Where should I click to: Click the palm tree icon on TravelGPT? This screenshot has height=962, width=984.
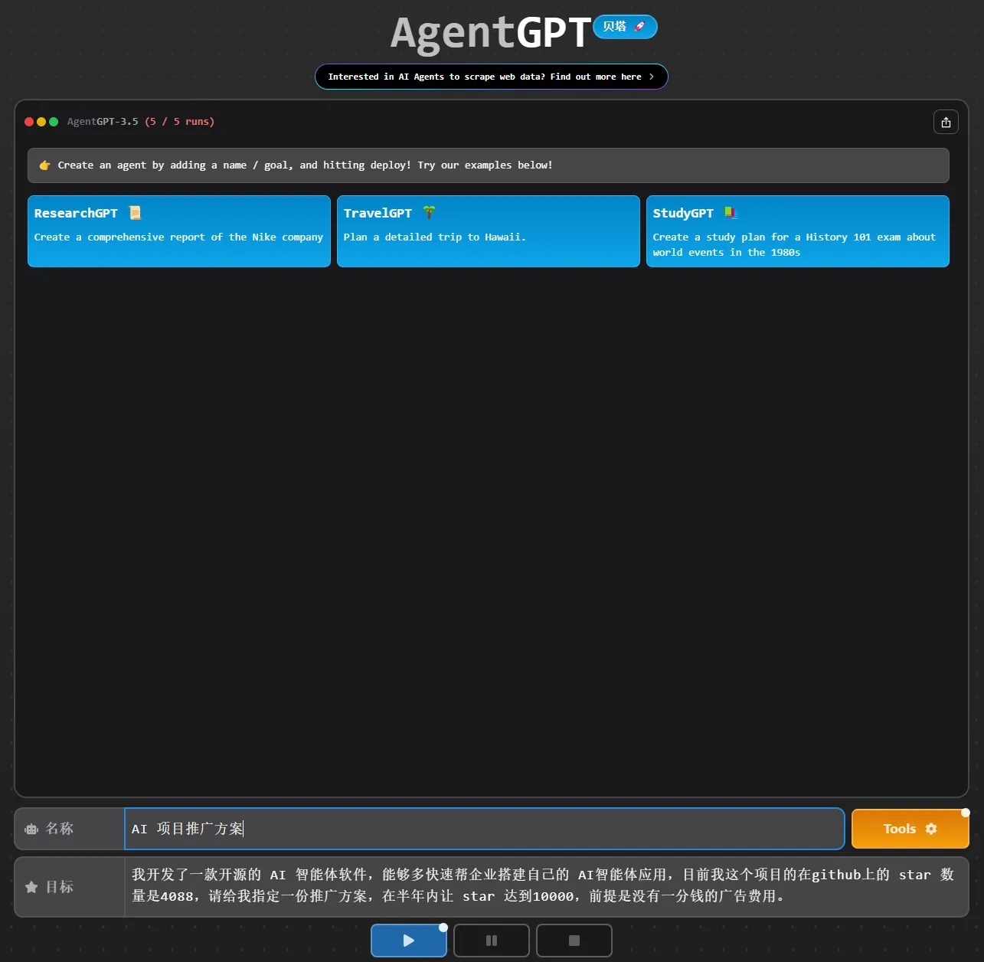click(430, 213)
